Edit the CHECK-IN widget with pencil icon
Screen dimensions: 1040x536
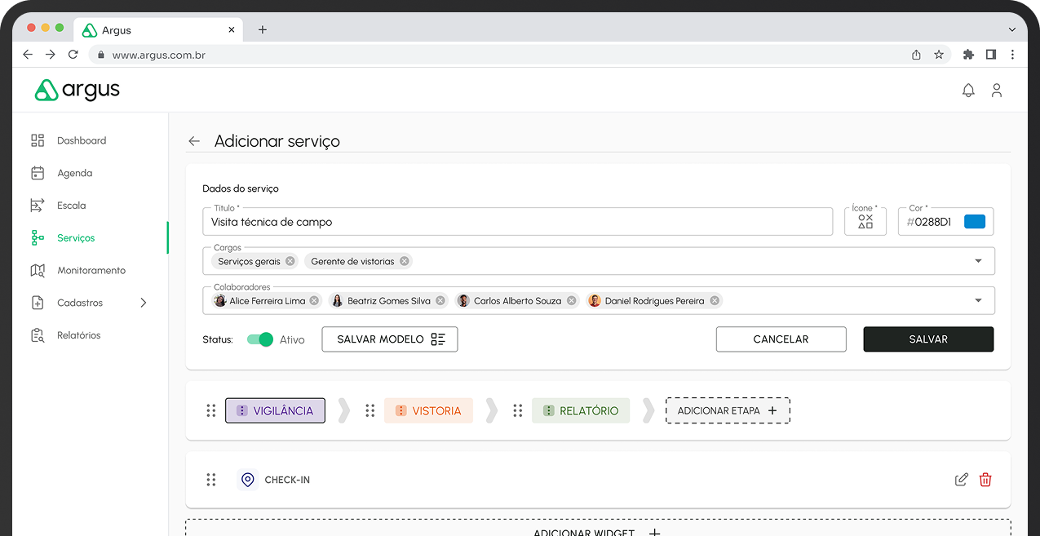(962, 480)
